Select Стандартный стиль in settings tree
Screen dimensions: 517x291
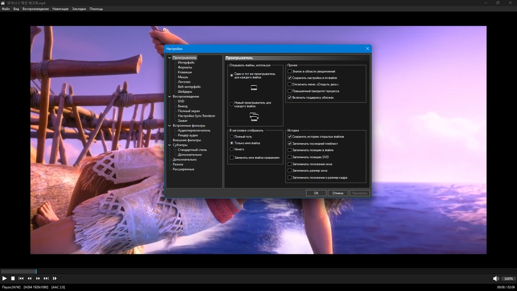pyautogui.click(x=192, y=150)
